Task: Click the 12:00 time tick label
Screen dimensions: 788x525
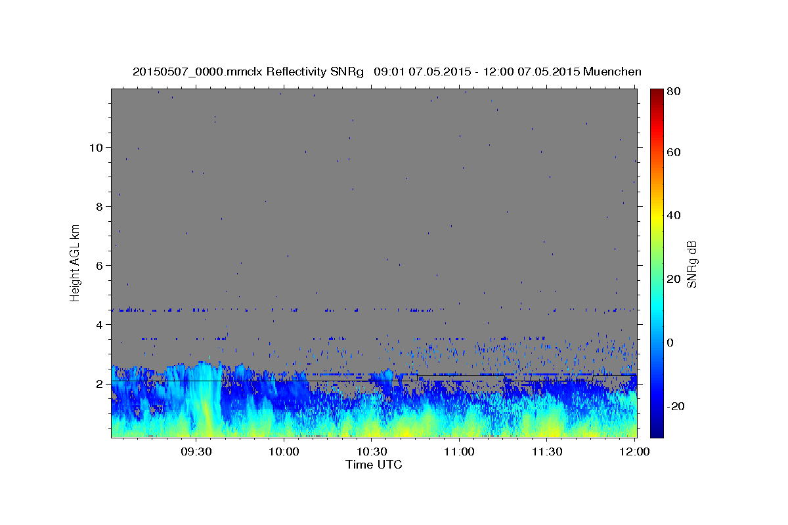Action: click(x=634, y=452)
